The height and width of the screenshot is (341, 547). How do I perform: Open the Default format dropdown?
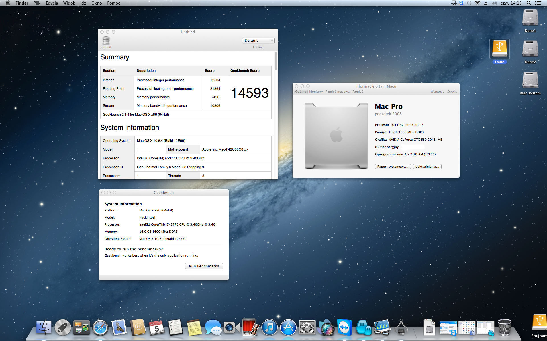[258, 40]
